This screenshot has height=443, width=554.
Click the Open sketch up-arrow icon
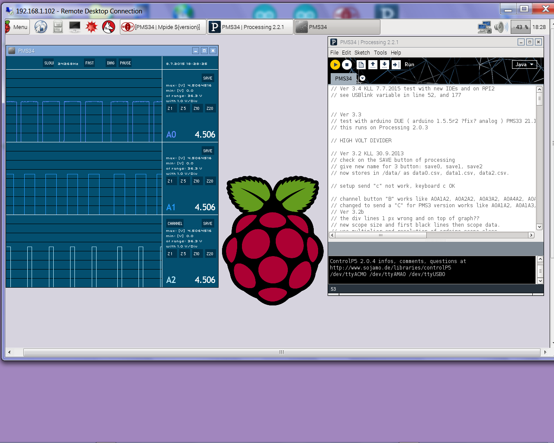click(x=373, y=64)
